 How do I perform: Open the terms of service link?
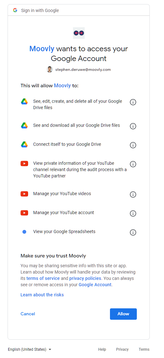click(43, 278)
